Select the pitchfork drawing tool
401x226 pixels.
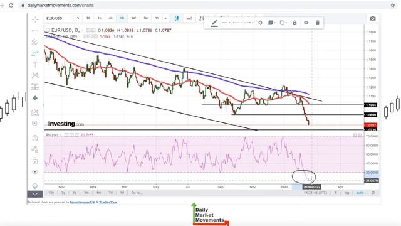35,42
